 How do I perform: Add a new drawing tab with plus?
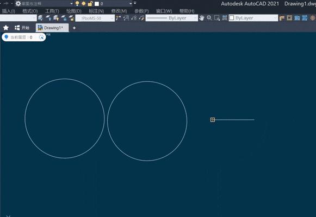coord(74,28)
